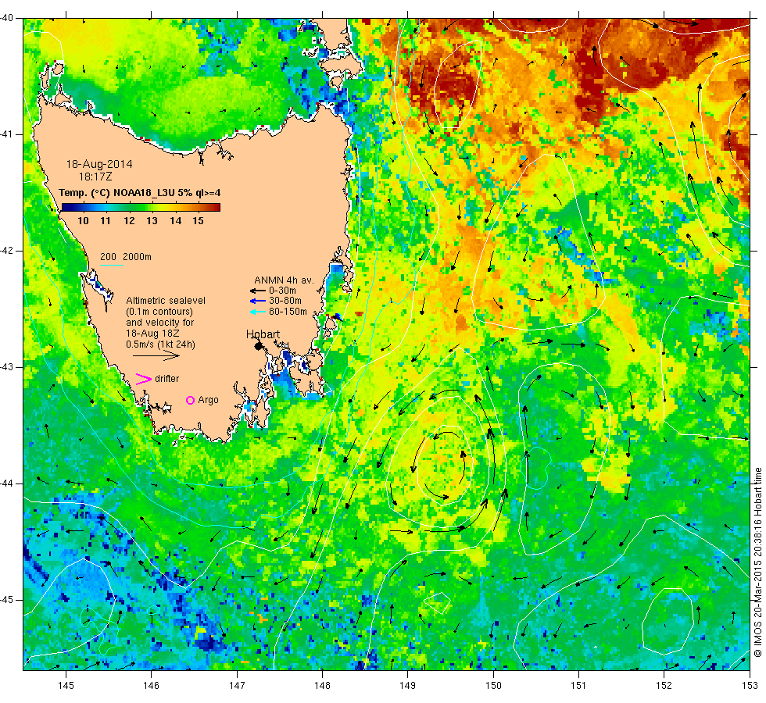Click the longitude axis label 145
The height and width of the screenshot is (703, 766).
tap(66, 686)
